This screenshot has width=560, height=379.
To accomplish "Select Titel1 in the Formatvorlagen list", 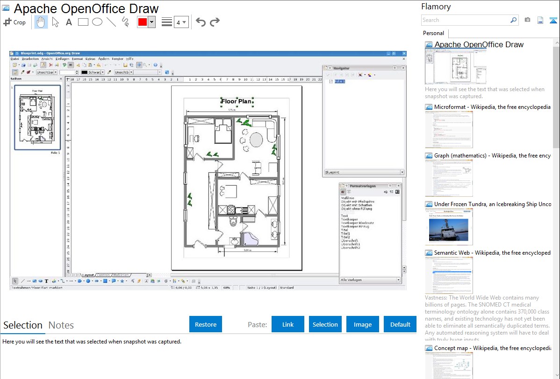I will 345,234.
